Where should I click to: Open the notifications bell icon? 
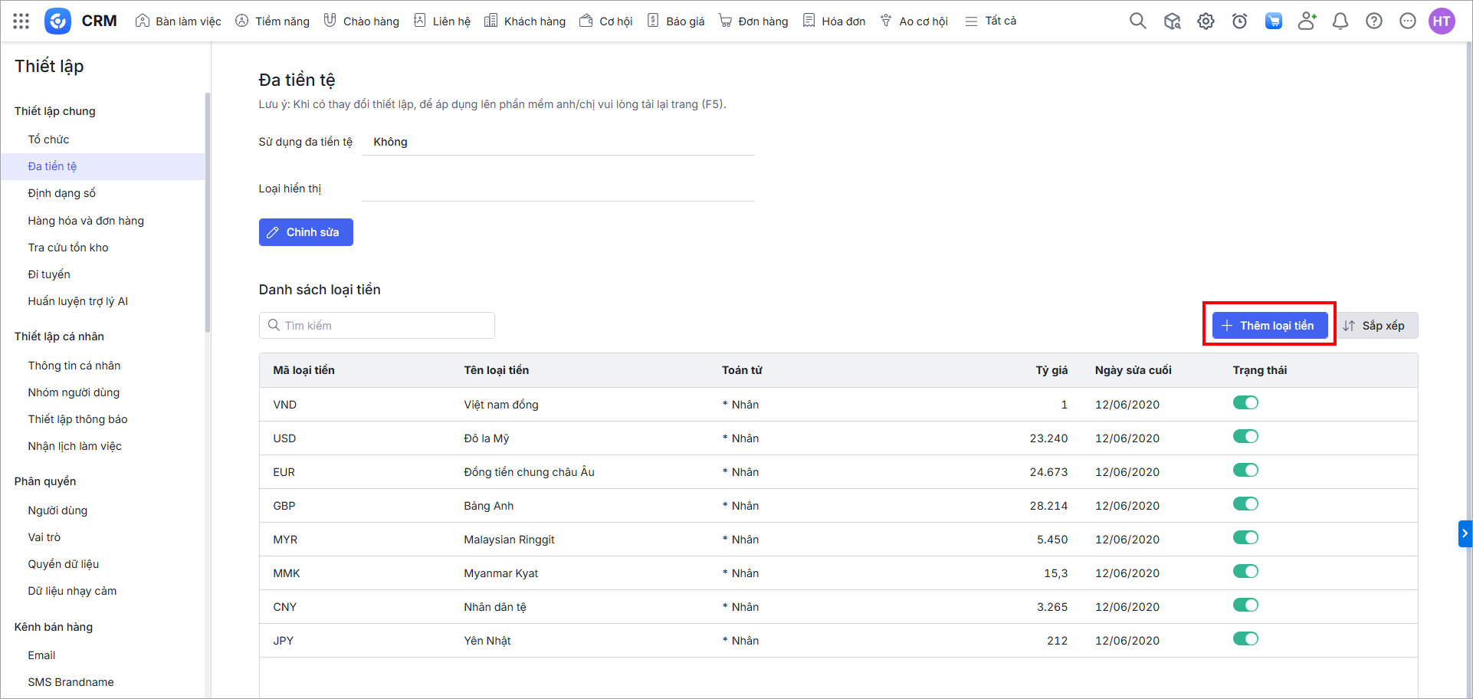(x=1340, y=21)
